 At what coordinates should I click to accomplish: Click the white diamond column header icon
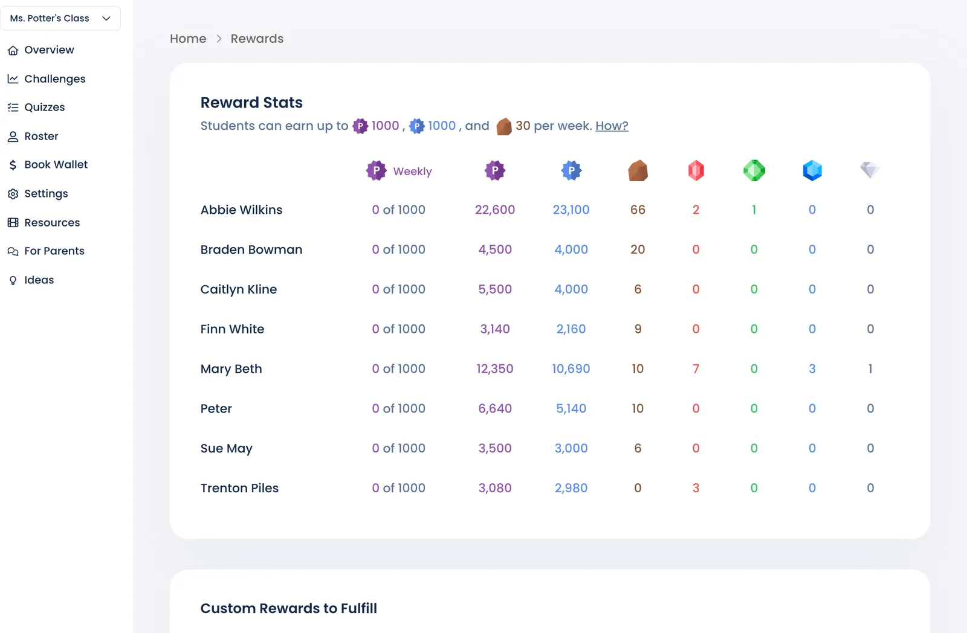[x=870, y=170]
